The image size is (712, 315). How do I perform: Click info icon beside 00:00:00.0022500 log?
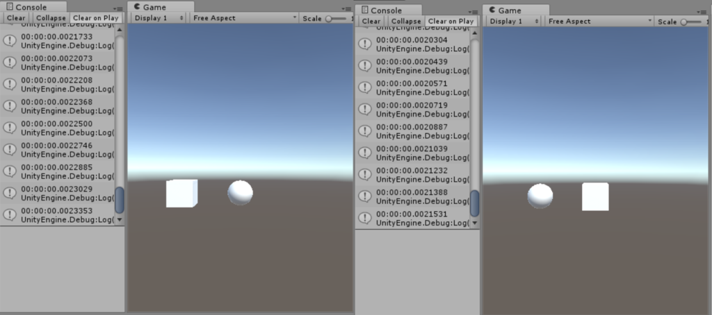pos(10,128)
